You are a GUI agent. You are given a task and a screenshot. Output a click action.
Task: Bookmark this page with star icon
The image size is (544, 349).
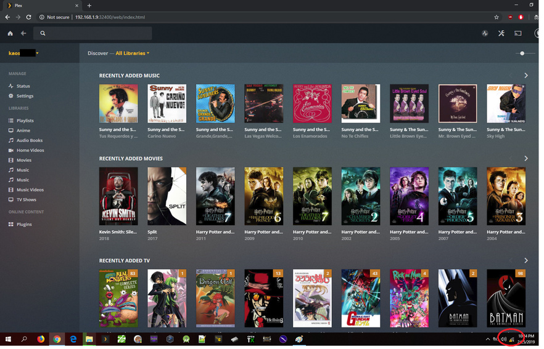(x=497, y=17)
